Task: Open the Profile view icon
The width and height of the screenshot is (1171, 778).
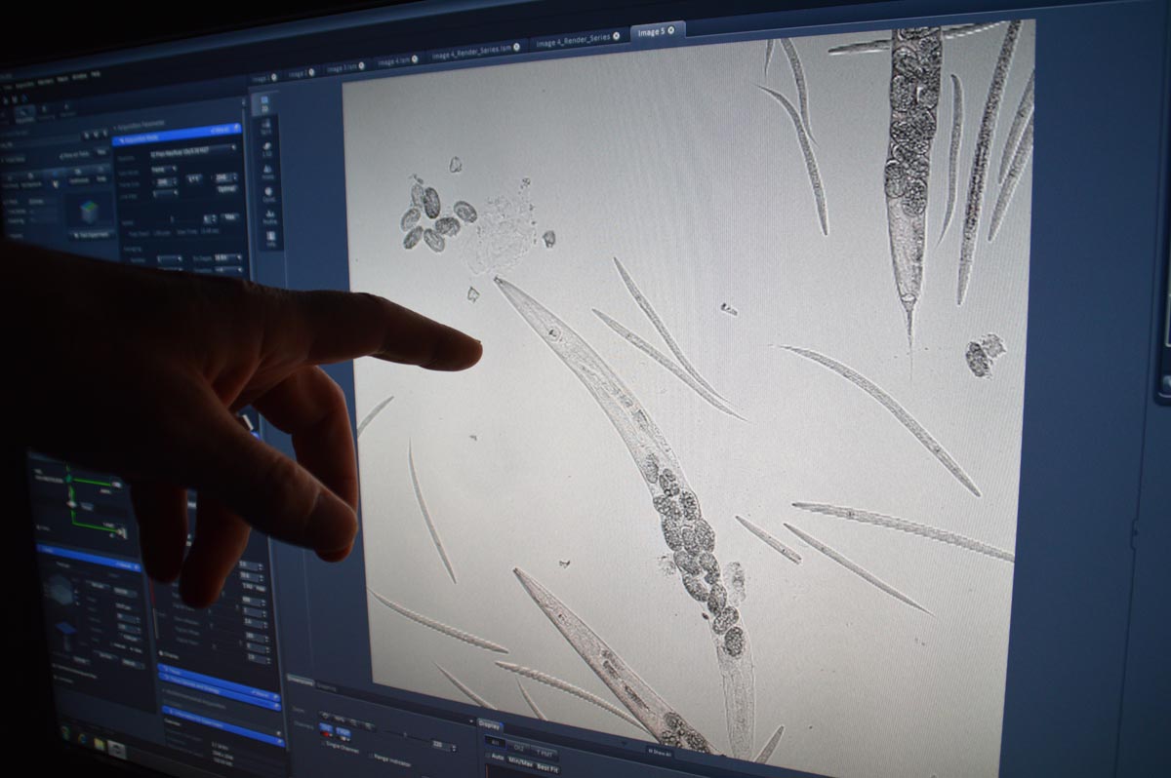Action: coord(269,216)
